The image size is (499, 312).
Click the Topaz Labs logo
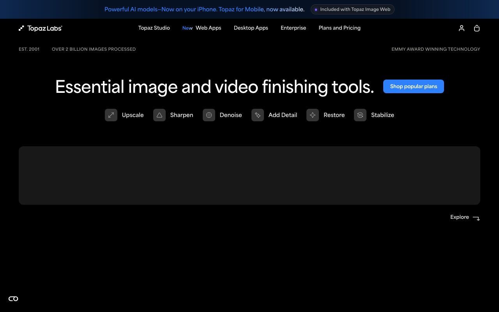click(41, 28)
